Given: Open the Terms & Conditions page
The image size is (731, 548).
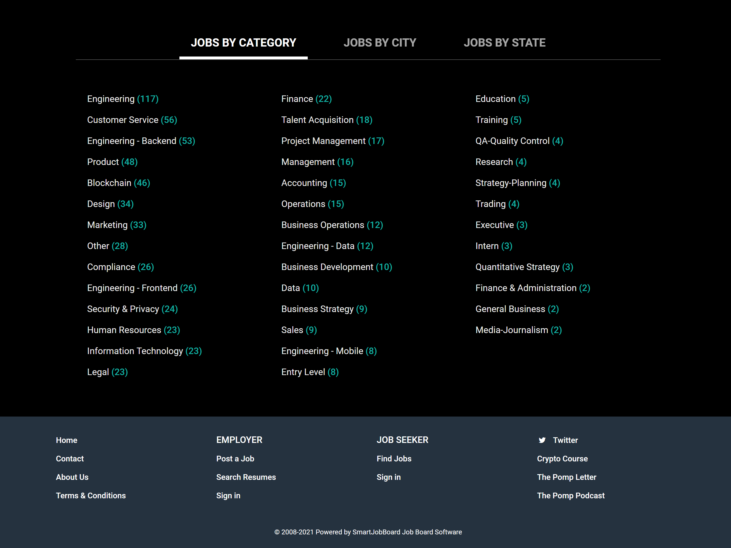Looking at the screenshot, I should point(91,495).
